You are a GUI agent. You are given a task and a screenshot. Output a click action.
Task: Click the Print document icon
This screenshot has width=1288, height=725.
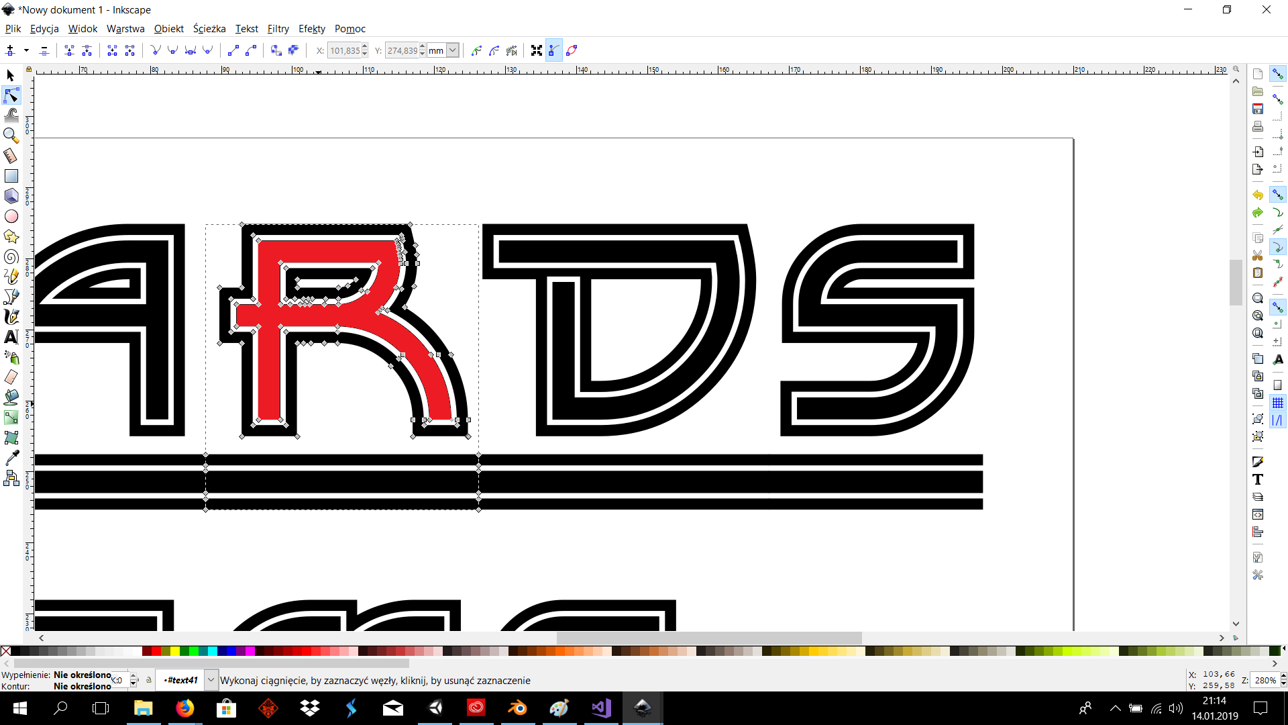click(1258, 126)
